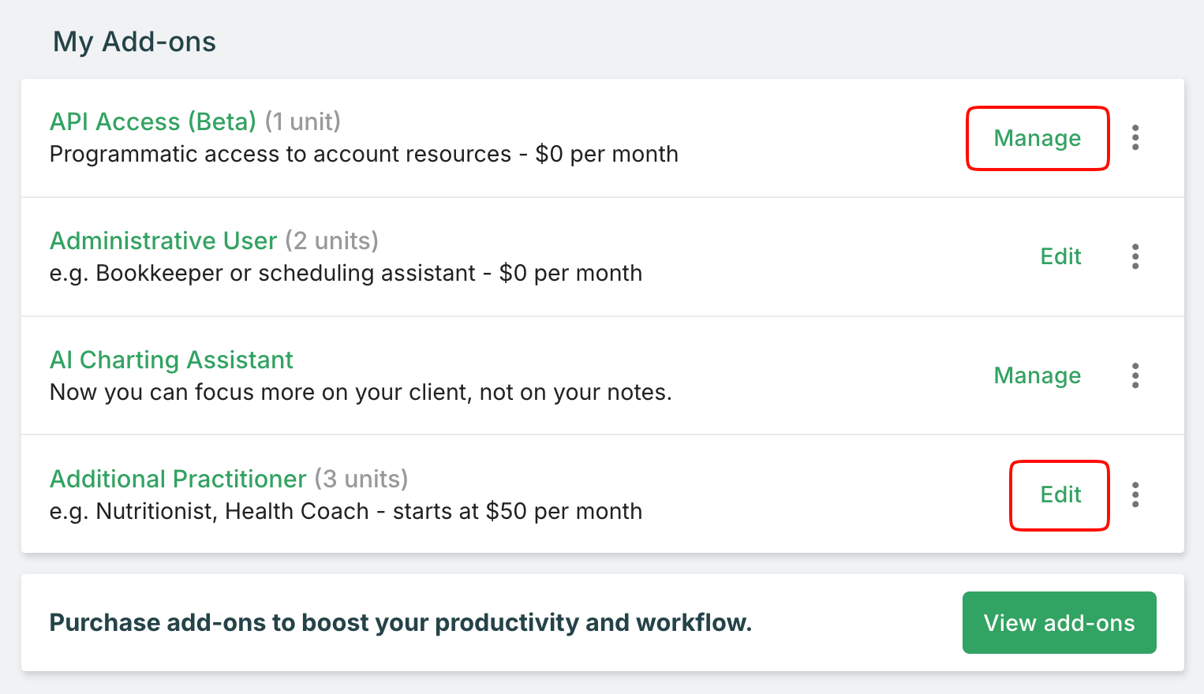Click the My Add-ons heading

134,42
